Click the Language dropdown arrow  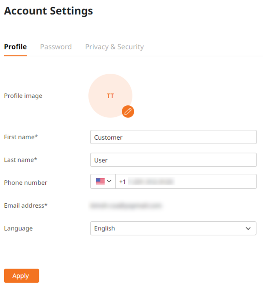pyautogui.click(x=248, y=228)
